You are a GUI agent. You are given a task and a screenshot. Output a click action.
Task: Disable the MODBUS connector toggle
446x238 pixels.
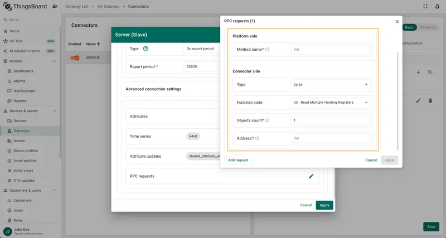75,58
